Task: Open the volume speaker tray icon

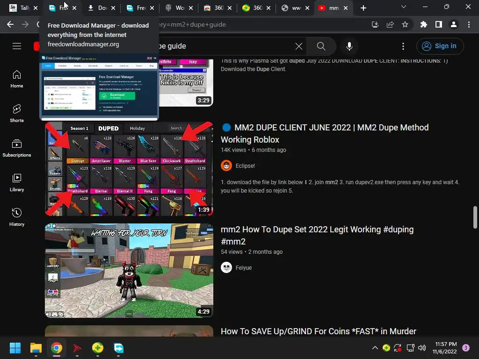Action: click(x=422, y=348)
